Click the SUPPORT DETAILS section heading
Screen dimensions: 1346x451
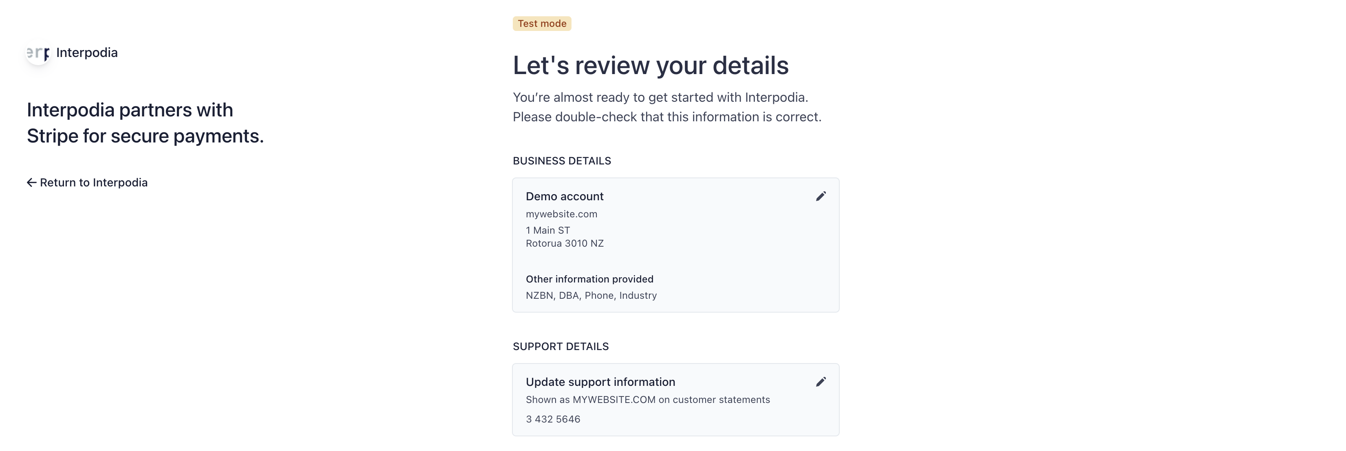click(560, 347)
